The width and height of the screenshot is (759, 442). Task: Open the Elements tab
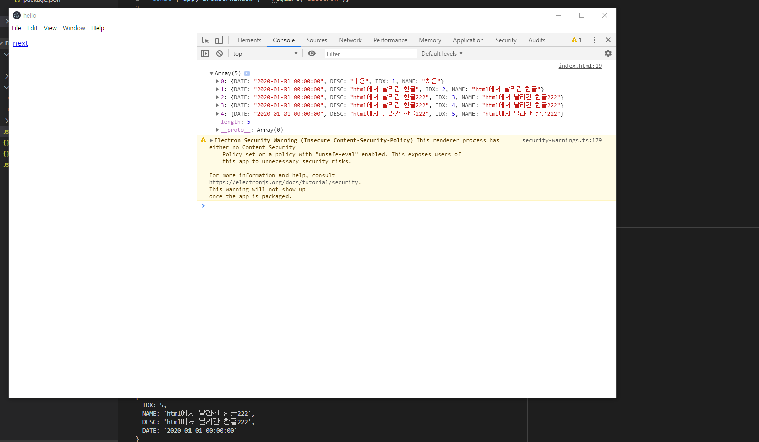coord(249,40)
